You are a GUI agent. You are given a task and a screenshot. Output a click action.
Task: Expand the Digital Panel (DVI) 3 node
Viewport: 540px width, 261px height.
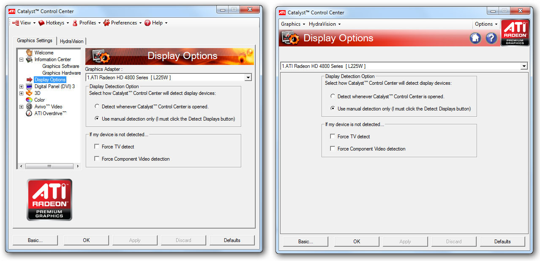pos(21,86)
